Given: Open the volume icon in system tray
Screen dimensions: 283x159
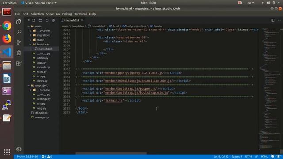Looking at the screenshot, I should (x=268, y=3).
